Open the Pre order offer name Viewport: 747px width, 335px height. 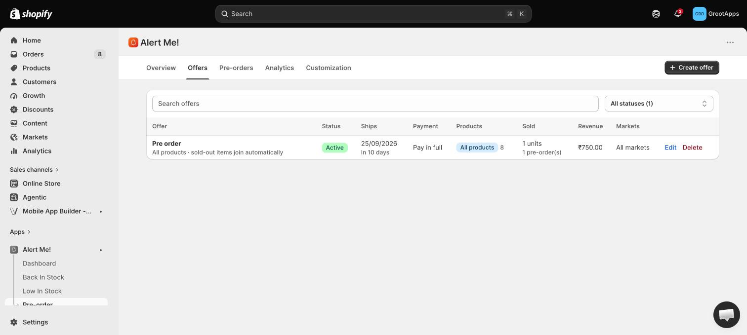pyautogui.click(x=166, y=144)
